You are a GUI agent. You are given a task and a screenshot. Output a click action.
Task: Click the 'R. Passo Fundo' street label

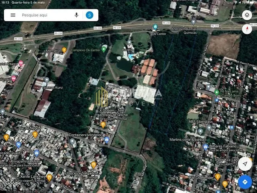247,64
